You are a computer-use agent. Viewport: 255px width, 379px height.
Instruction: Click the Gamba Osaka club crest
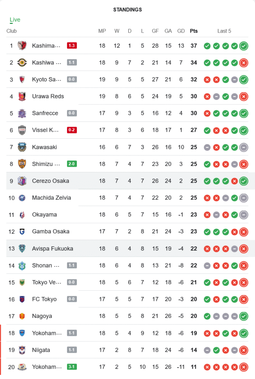click(22, 232)
